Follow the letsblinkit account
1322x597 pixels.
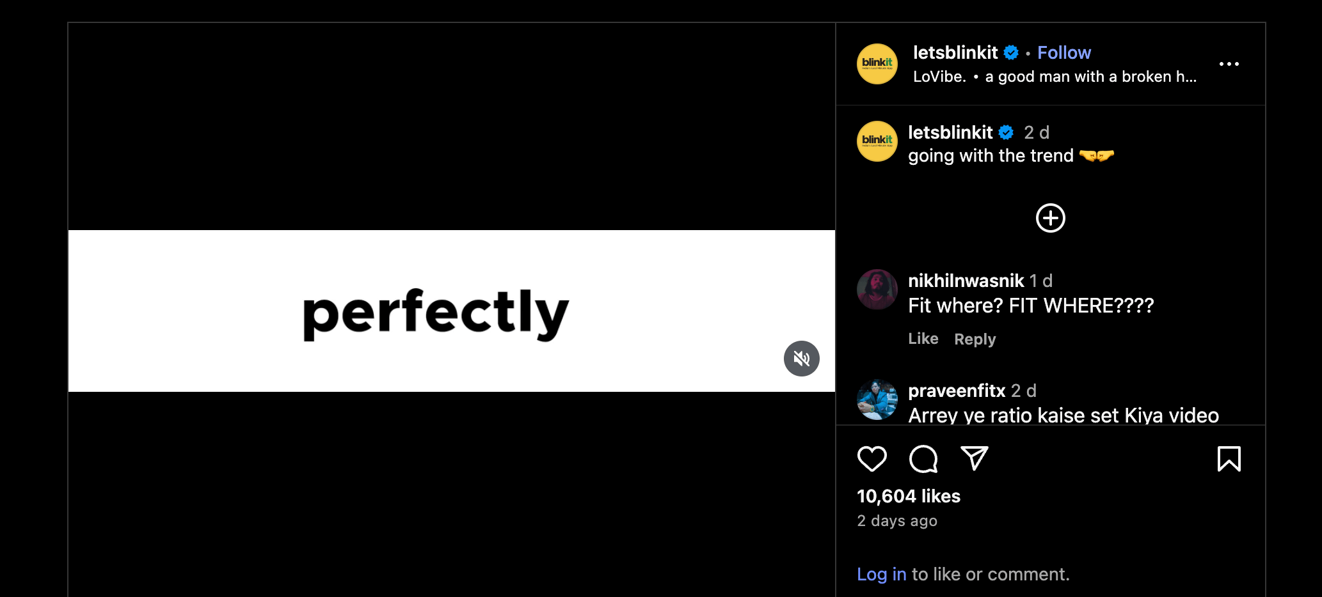coord(1063,52)
